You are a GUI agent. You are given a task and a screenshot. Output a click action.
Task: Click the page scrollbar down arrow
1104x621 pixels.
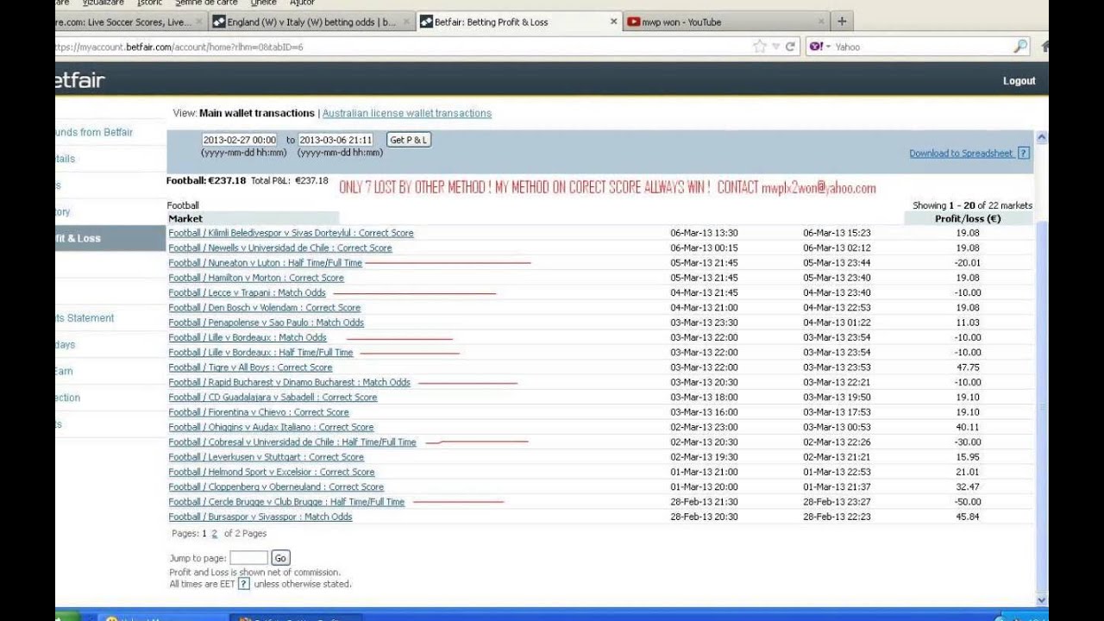(x=1041, y=600)
